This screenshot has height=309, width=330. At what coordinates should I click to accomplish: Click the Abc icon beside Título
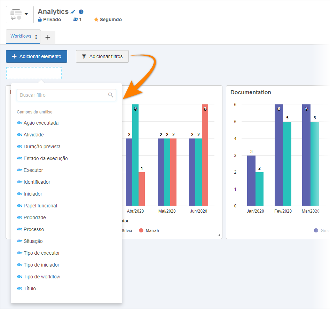19,288
